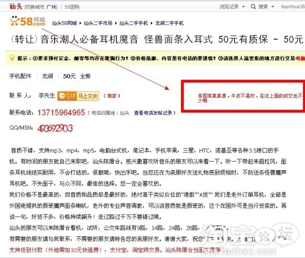Image resolution: width=305 pixels, height=258 pixels.
Task: Expand the 浏览记录 dropdown
Action: [232, 7]
